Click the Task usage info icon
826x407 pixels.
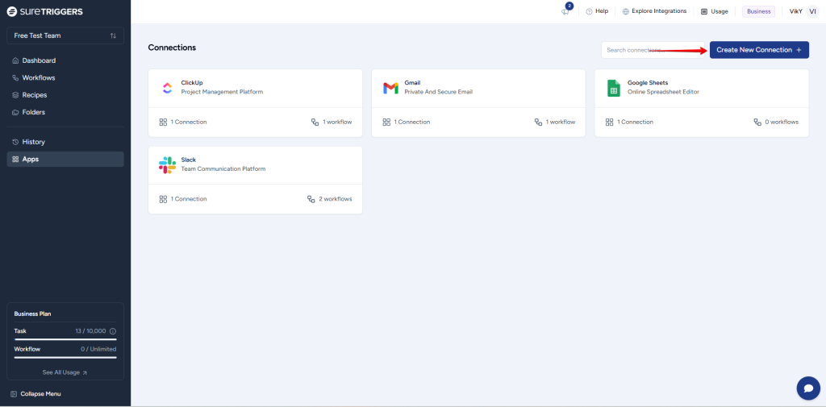pos(112,331)
